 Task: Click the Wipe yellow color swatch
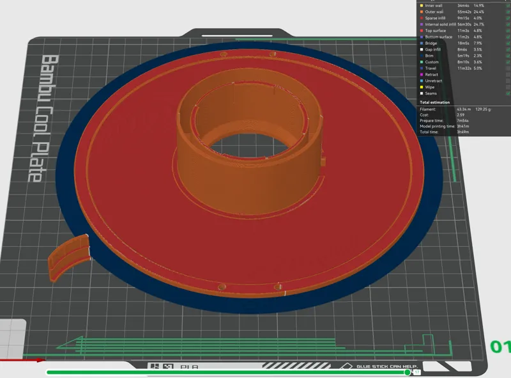tap(422, 87)
